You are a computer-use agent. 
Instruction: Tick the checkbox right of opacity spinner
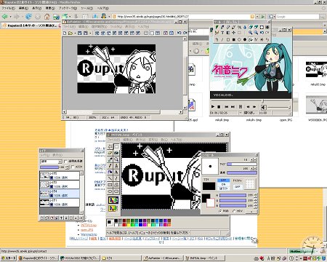[x=73, y=167]
